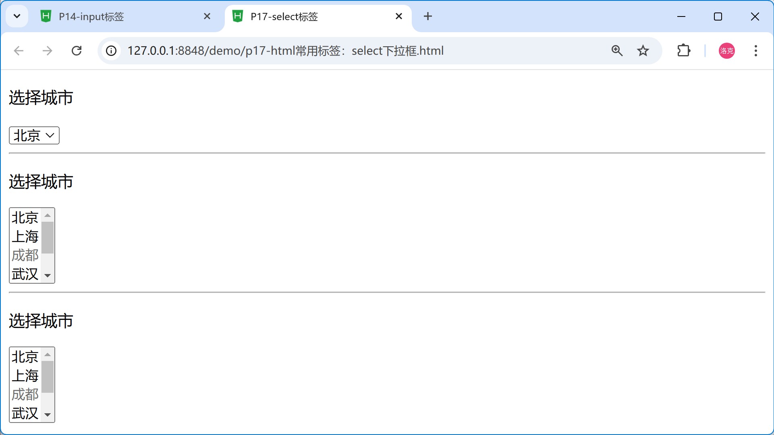Open a new browser tab
The height and width of the screenshot is (435, 774).
(428, 16)
